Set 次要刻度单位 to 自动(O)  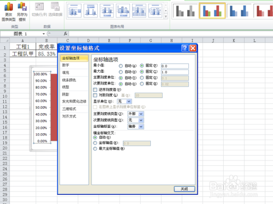tap(121, 84)
